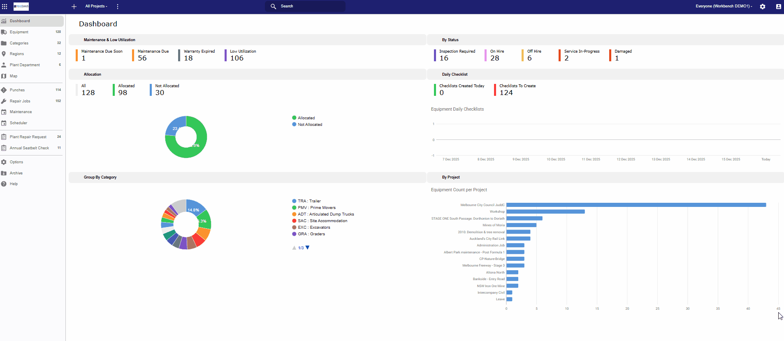Click the Plant Department person icon
This screenshot has height=341, width=784.
coord(4,65)
